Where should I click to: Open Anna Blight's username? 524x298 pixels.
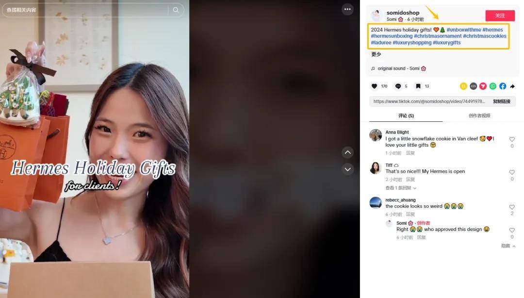[397, 132]
